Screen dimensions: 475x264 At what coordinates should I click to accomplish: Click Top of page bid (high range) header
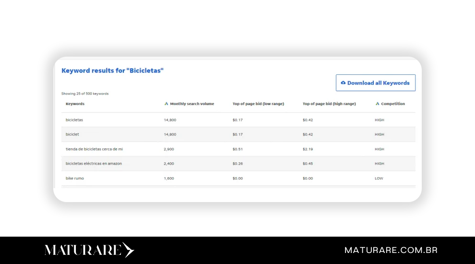pos(329,104)
